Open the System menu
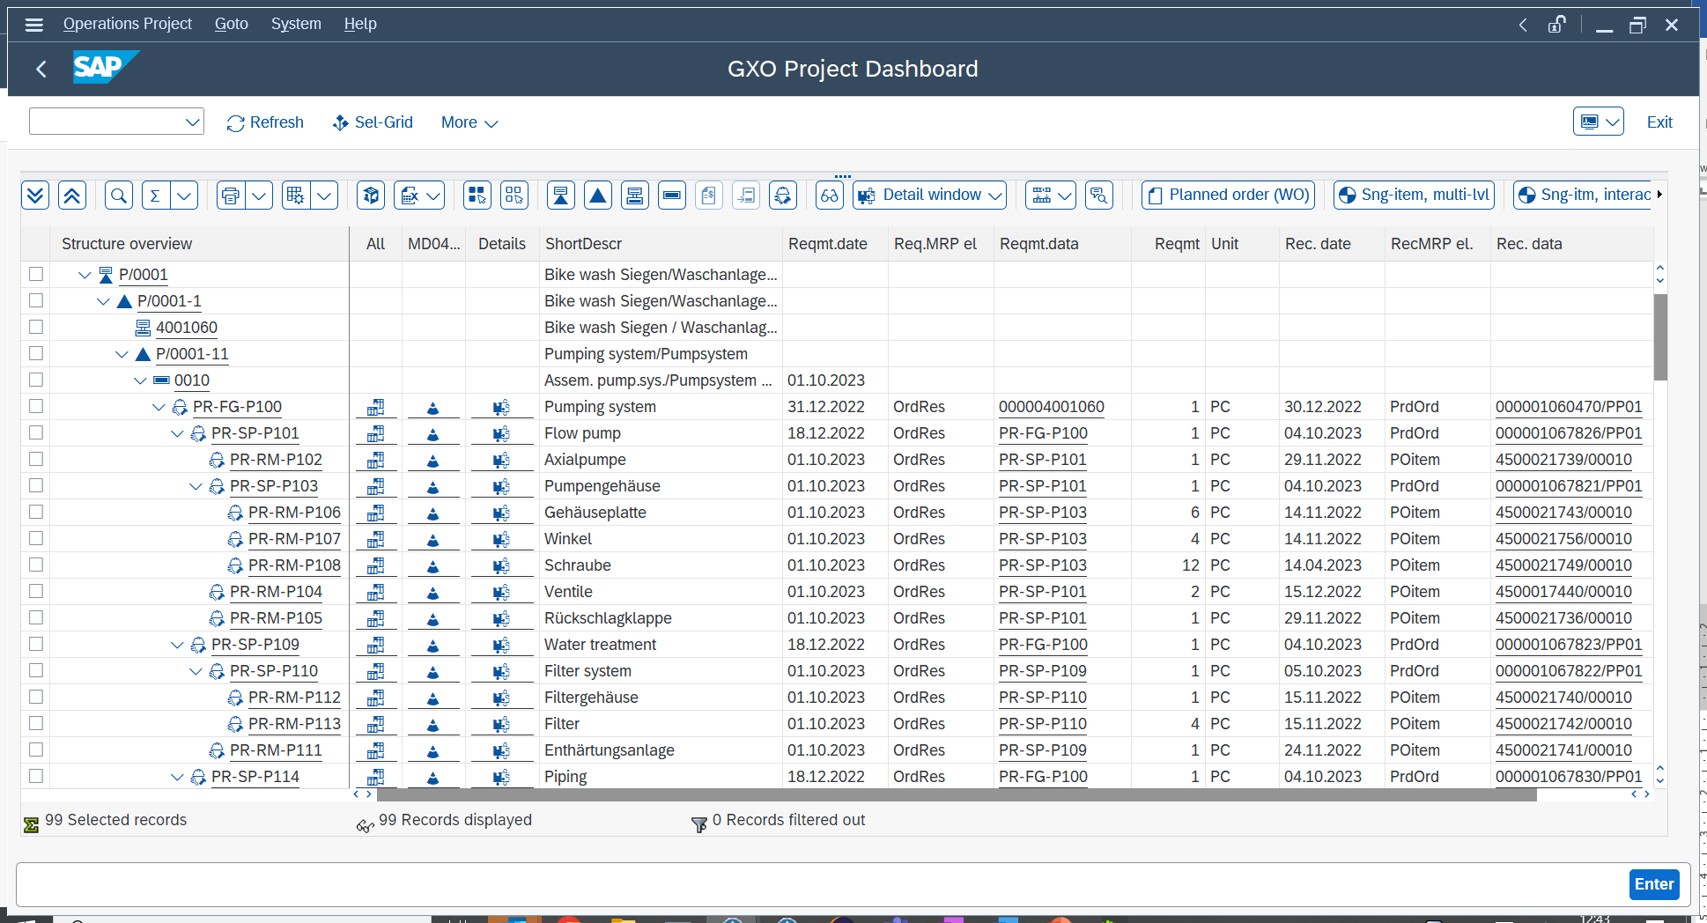The width and height of the screenshot is (1707, 923). [x=296, y=24]
